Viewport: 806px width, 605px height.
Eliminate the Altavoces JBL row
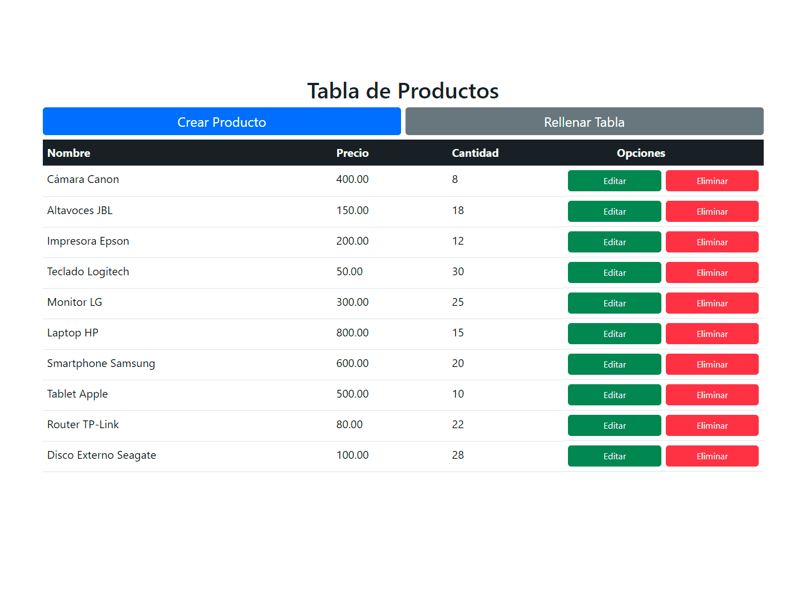click(x=712, y=211)
